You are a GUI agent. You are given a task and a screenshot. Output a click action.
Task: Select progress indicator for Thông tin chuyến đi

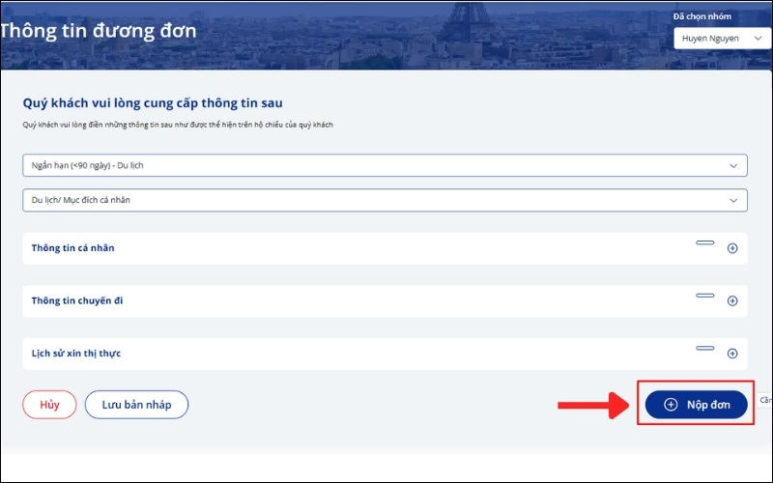tap(705, 295)
